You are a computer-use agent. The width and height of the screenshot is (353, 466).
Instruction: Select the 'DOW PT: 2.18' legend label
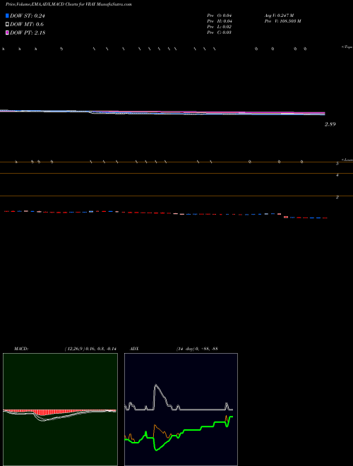28,33
